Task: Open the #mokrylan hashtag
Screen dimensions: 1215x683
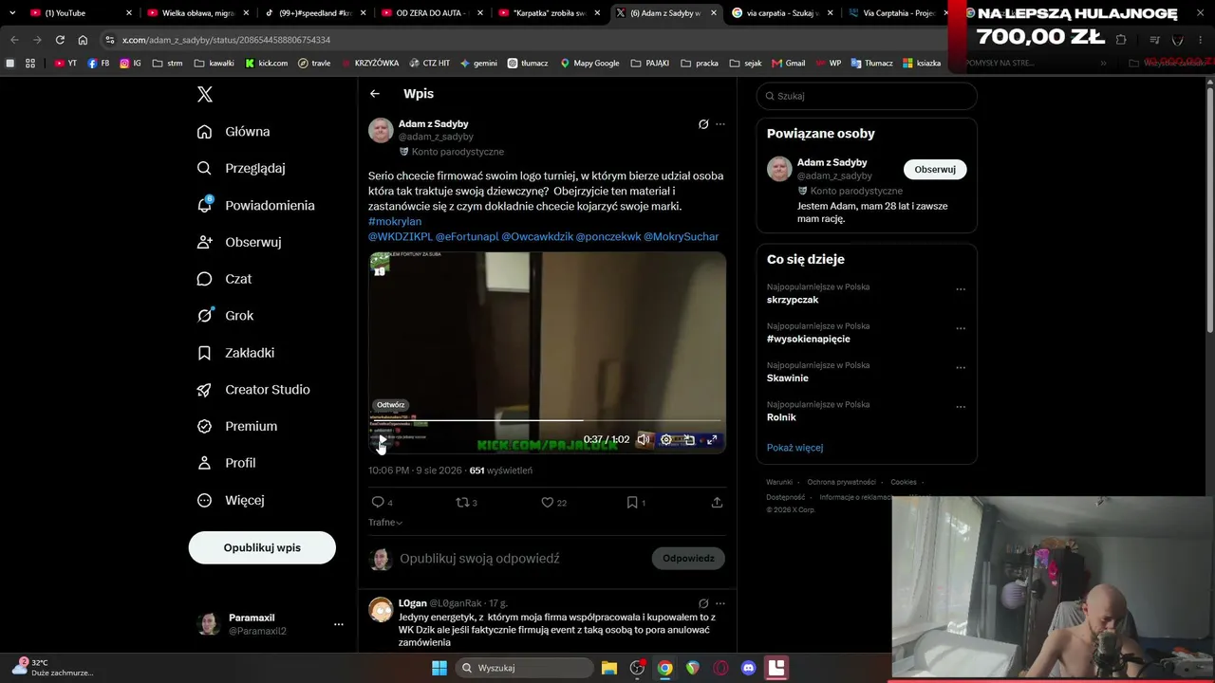Action: pyautogui.click(x=395, y=221)
